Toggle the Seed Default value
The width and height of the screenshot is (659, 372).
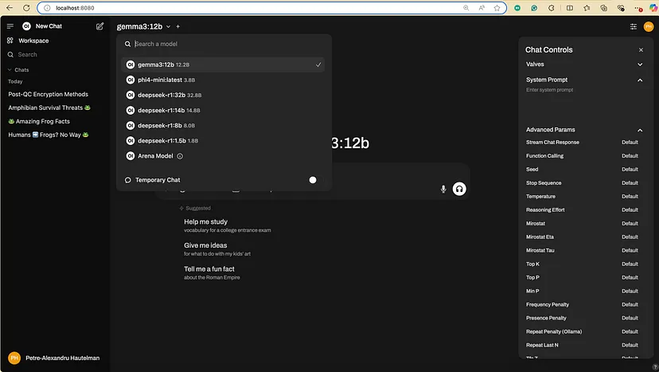click(x=630, y=170)
